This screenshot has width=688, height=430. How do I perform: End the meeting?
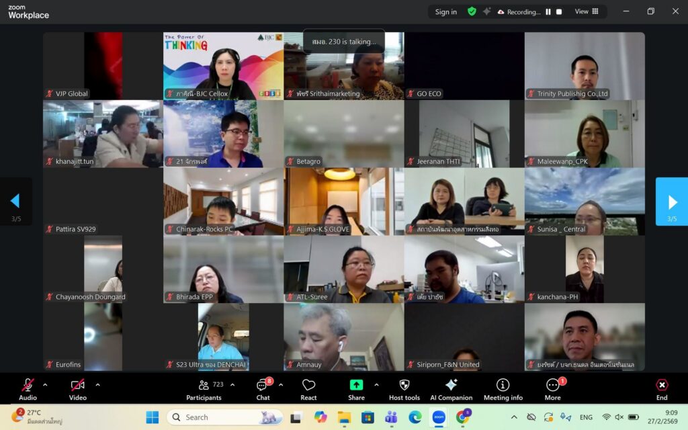pyautogui.click(x=662, y=390)
